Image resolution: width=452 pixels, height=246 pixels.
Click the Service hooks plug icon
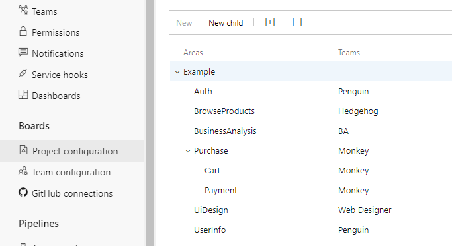pos(23,73)
